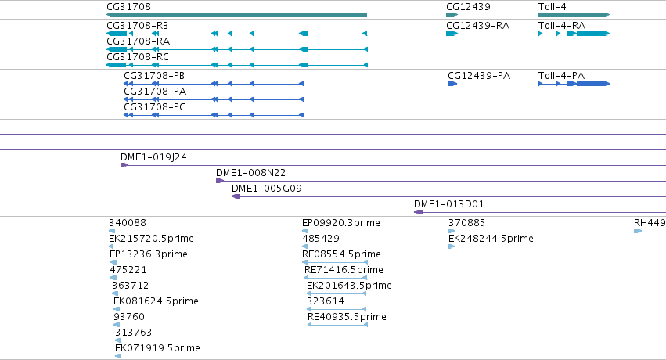
Task: Click the CG12439 gene arrow glyph
Action: (x=452, y=15)
